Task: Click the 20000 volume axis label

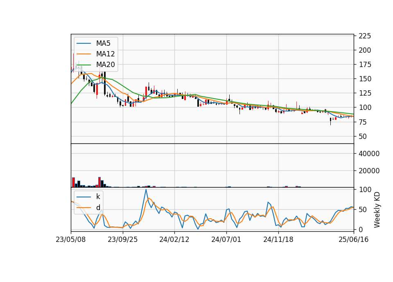Action: (369, 171)
